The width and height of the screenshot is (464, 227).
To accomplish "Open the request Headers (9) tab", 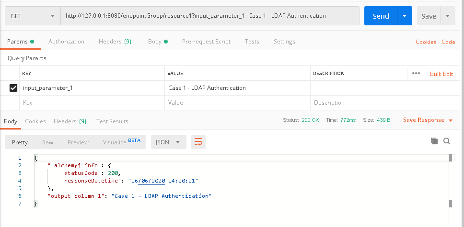I will [115, 42].
